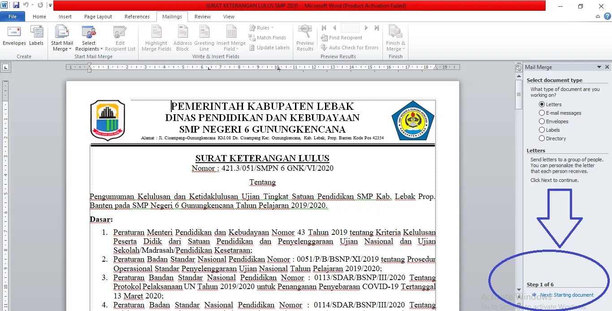Switch to the Review tab
This screenshot has height=311, width=612.
tap(202, 17)
